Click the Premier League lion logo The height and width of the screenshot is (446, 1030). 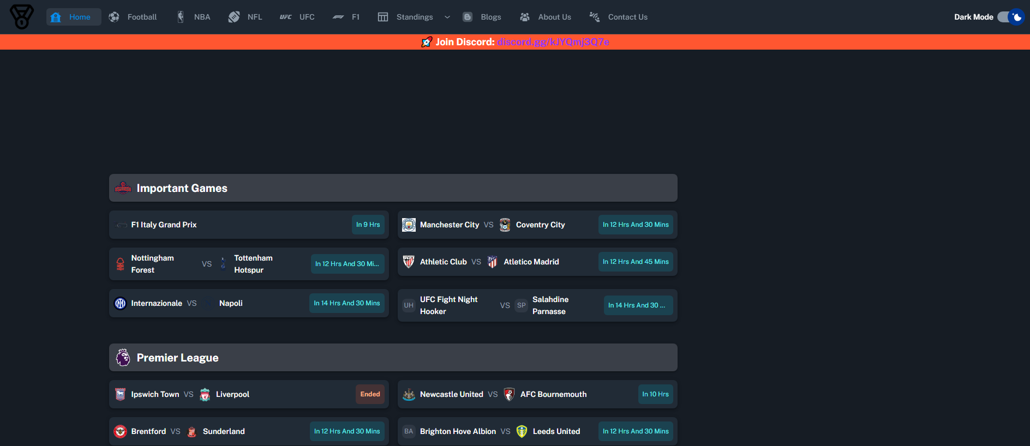[x=123, y=358]
